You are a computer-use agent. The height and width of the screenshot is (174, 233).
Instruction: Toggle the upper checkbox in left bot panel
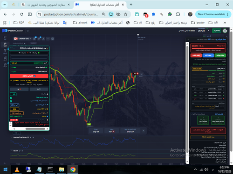11,98
